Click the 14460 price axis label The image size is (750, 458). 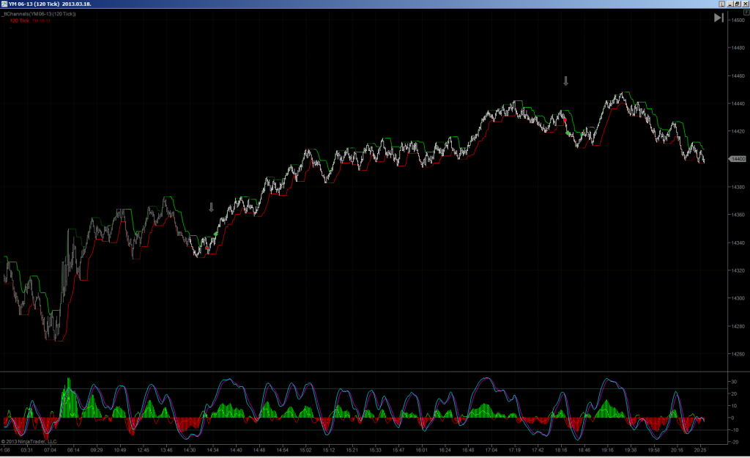coord(738,75)
